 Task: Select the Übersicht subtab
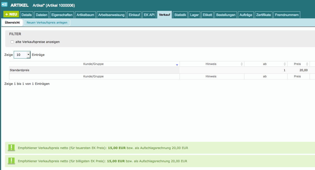12,23
